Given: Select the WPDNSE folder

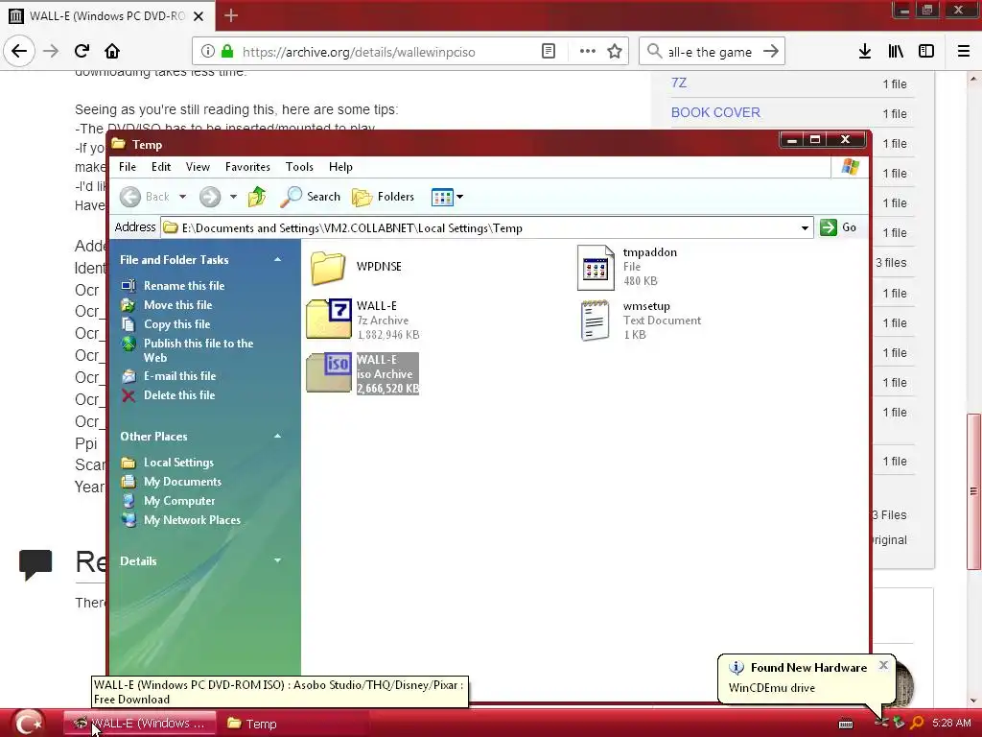Looking at the screenshot, I should tap(356, 267).
